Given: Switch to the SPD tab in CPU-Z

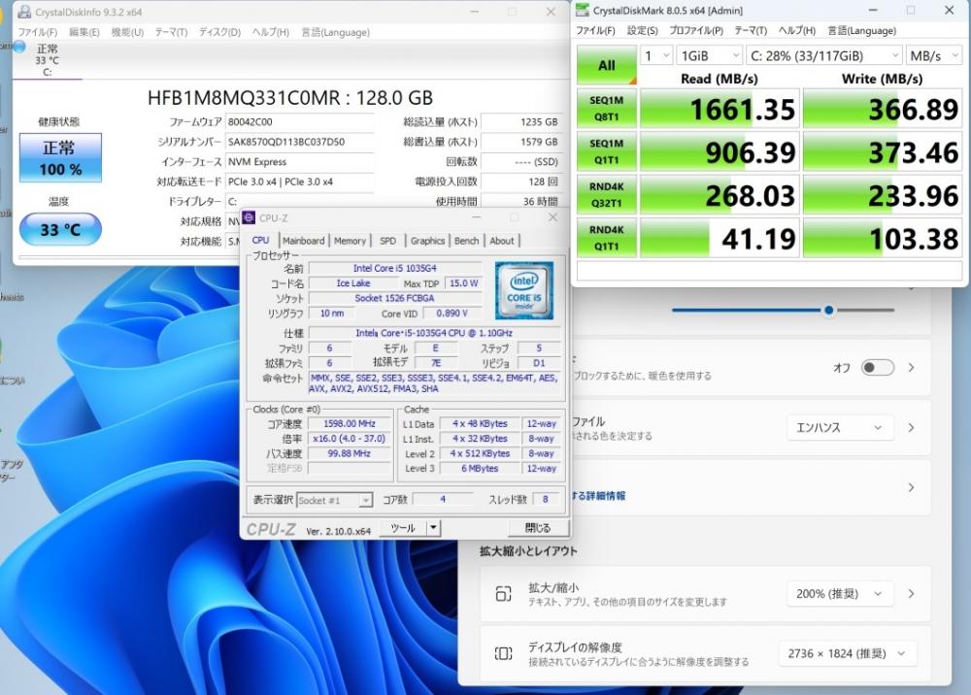Looking at the screenshot, I should (387, 241).
